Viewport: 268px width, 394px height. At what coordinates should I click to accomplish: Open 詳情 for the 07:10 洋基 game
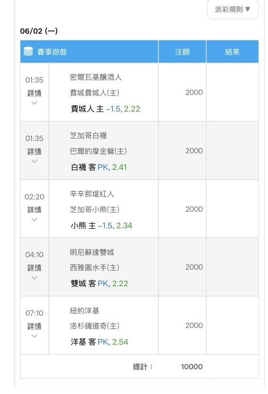pyautogui.click(x=35, y=326)
